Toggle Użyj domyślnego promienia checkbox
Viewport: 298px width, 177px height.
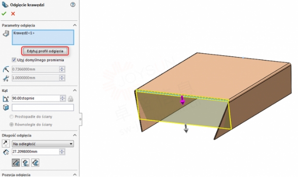14,60
